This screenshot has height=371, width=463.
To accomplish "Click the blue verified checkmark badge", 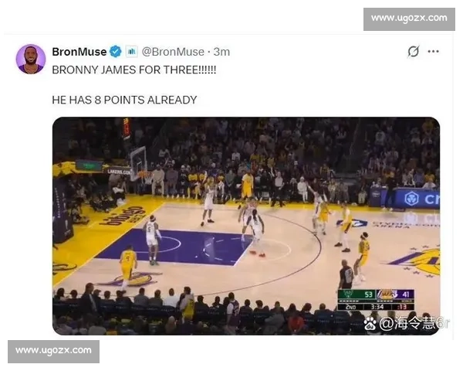I will click(x=116, y=52).
